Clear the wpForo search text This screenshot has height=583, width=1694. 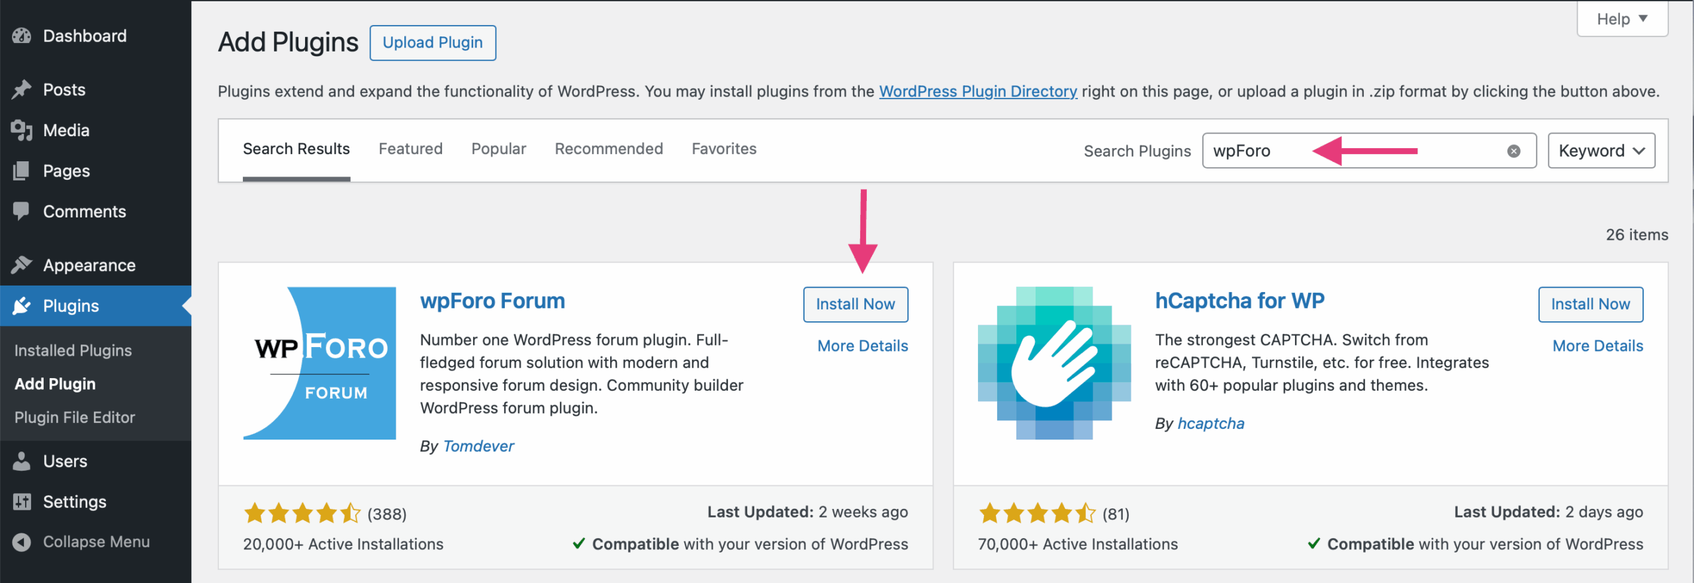point(1513,151)
